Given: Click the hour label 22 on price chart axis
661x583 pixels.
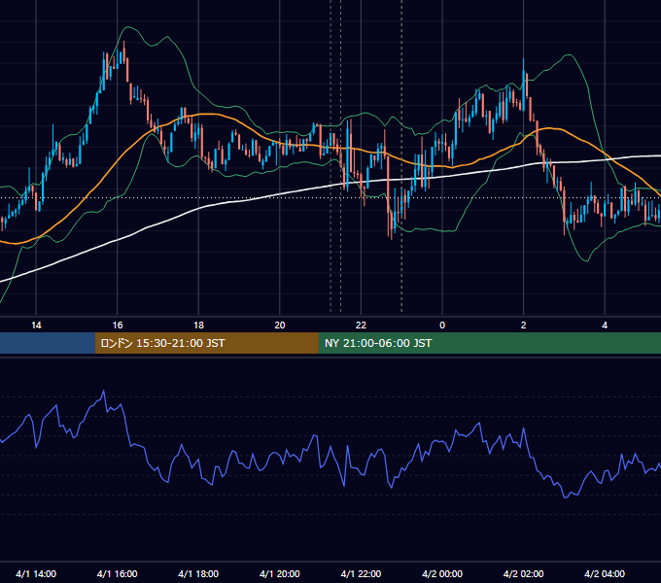Looking at the screenshot, I should 361,326.
